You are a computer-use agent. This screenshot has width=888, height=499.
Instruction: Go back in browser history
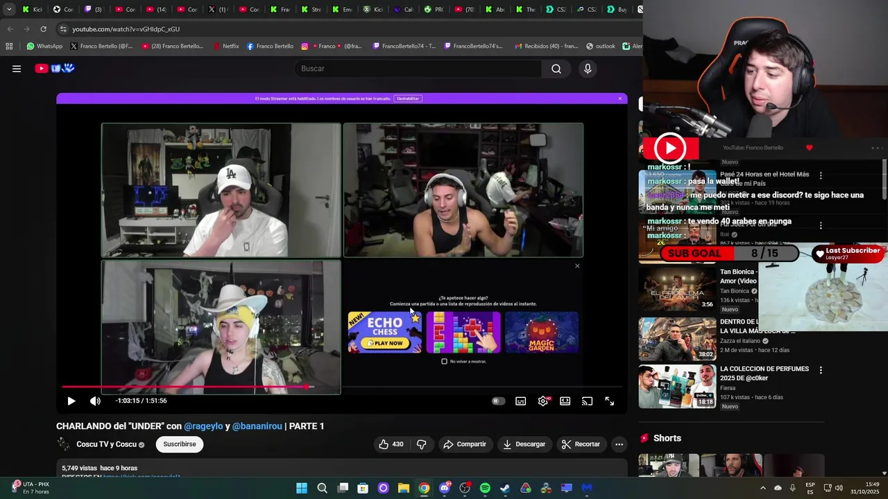(x=10, y=29)
